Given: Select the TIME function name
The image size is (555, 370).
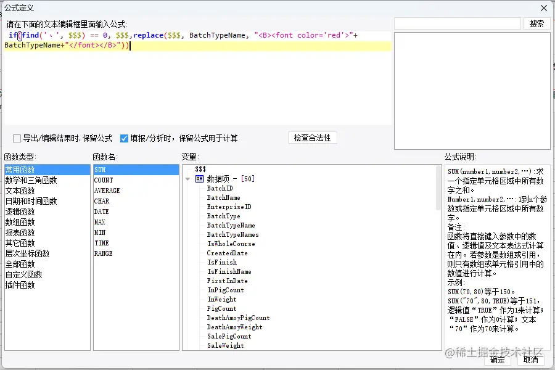Looking at the screenshot, I should coord(136,243).
